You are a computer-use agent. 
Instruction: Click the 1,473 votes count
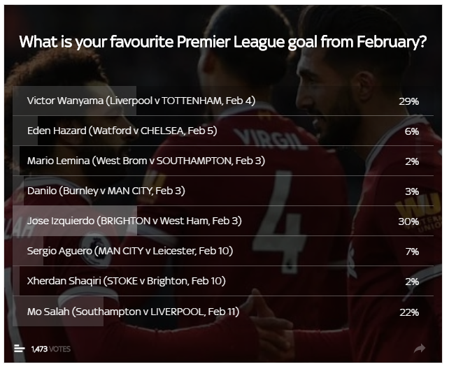click(50, 349)
